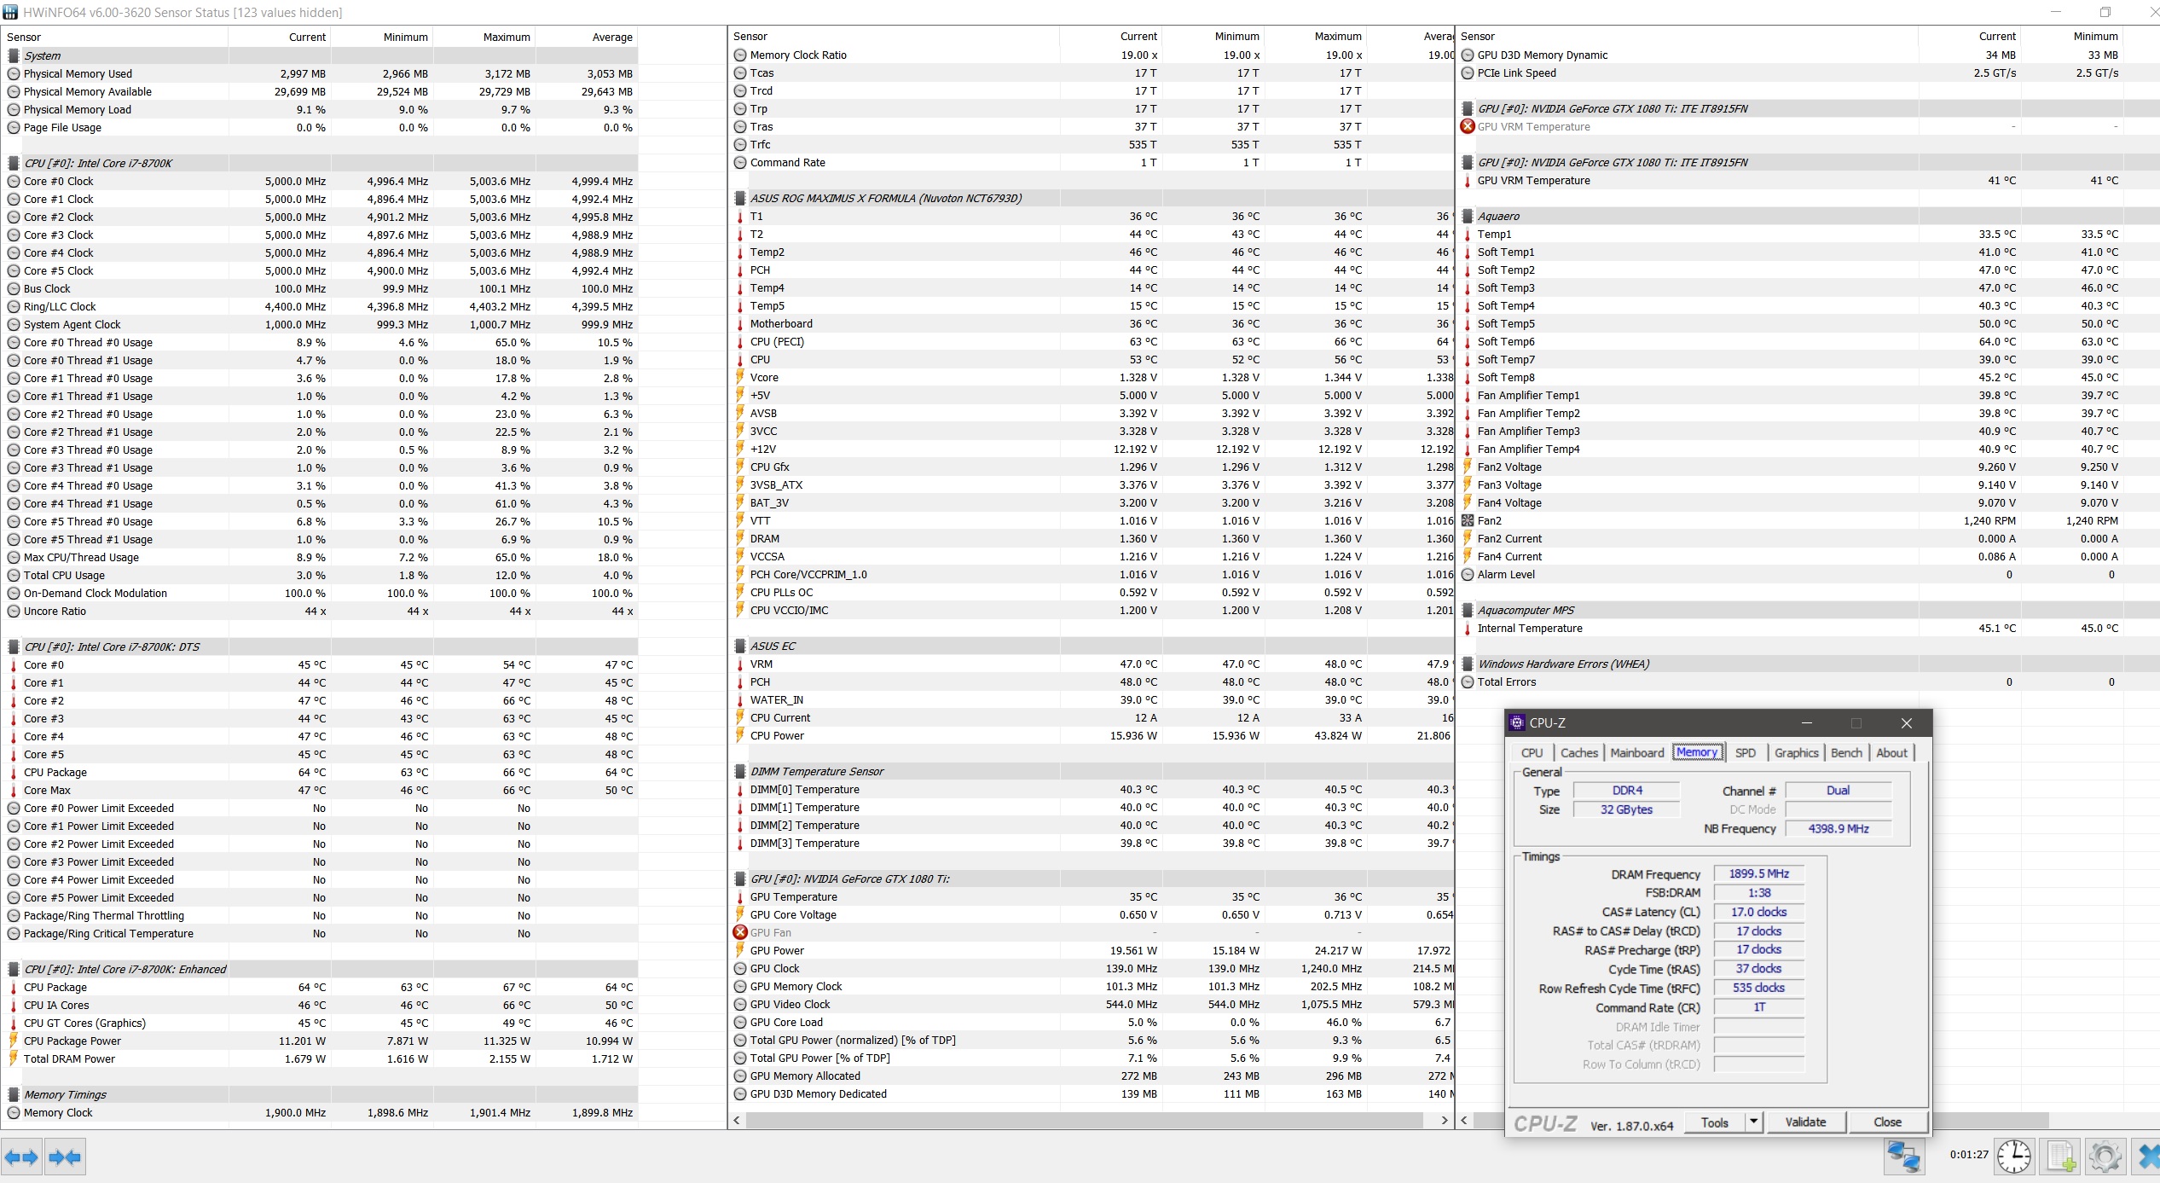2160x1183 pixels.
Task: Click the Maximum column header in left panel
Action: (507, 37)
